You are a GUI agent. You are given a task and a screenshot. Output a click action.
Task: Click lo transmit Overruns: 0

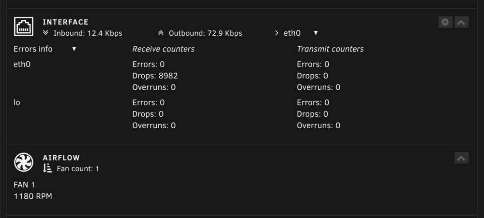tap(318, 125)
